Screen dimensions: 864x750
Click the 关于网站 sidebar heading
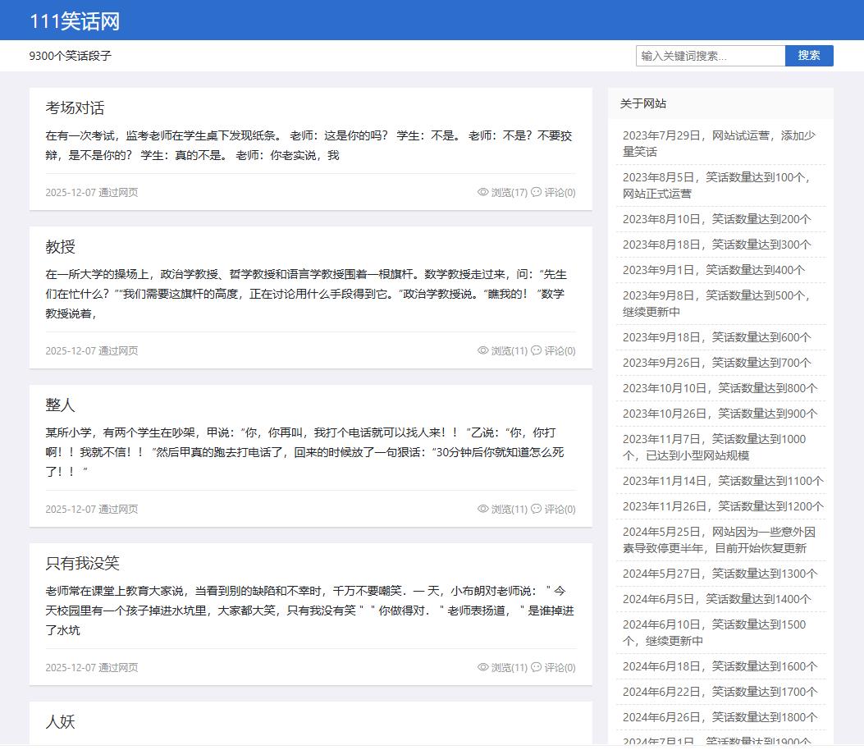(x=642, y=103)
